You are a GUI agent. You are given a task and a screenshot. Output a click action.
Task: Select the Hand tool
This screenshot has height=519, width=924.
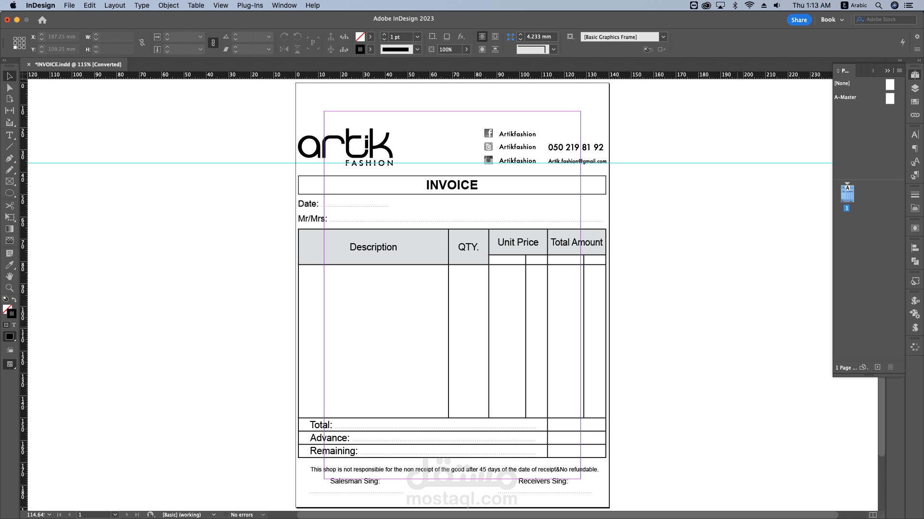[x=9, y=276]
